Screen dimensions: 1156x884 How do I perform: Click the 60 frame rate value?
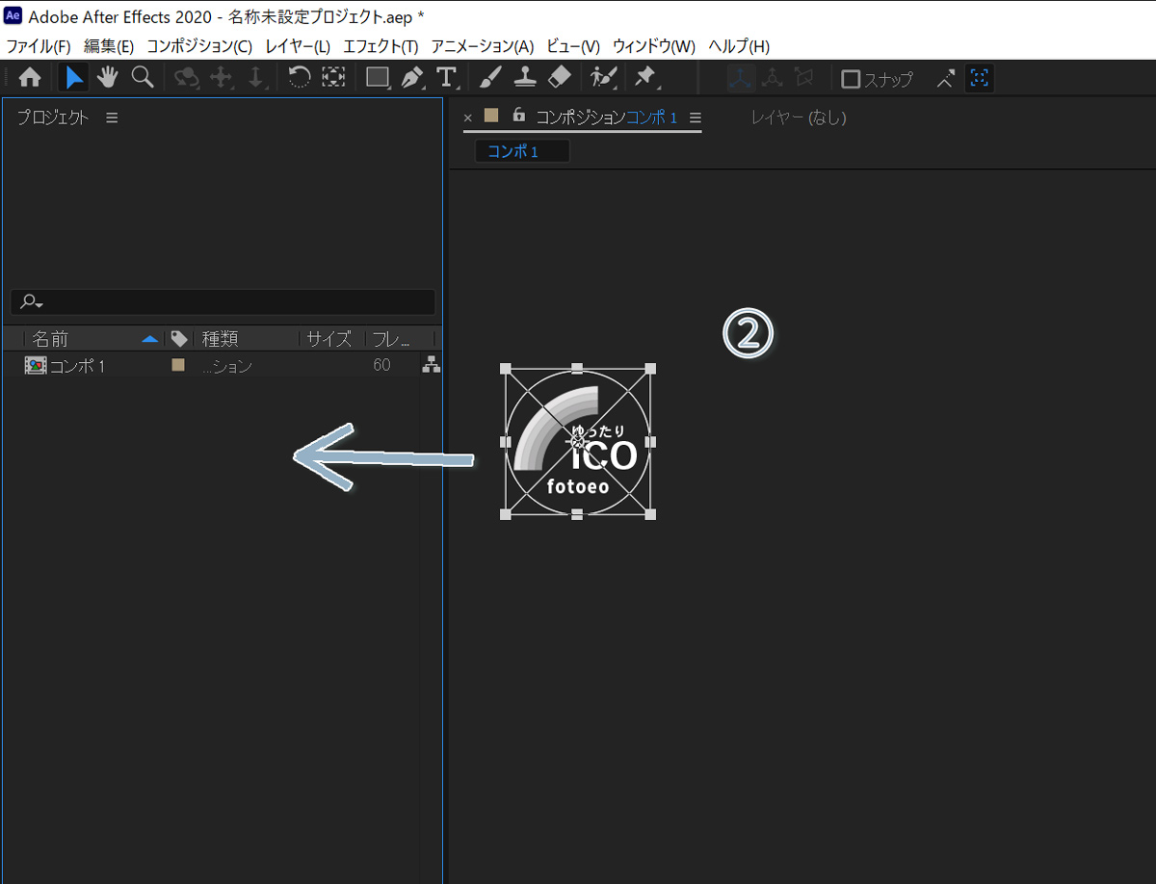click(x=381, y=365)
